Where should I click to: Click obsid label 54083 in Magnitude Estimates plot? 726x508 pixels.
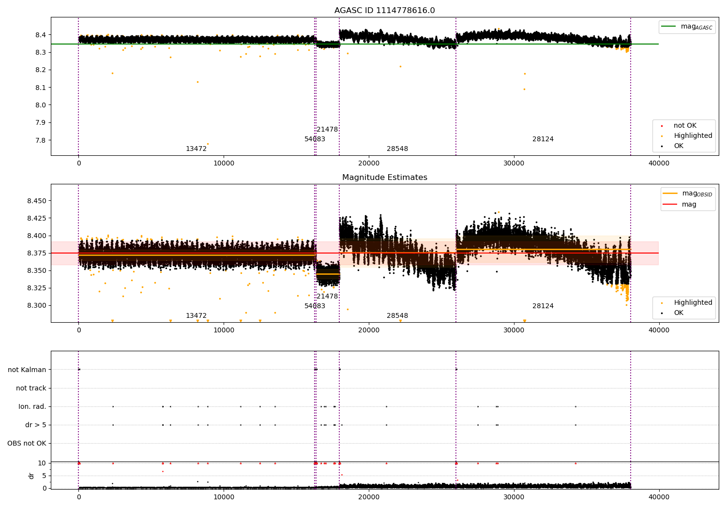click(x=315, y=306)
